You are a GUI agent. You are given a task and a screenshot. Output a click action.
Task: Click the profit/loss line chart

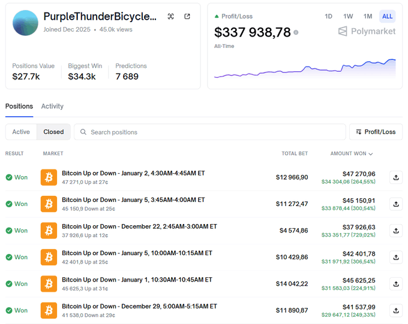click(x=305, y=69)
